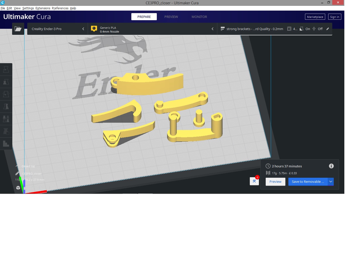The width and height of the screenshot is (363, 258).
Task: Click the clock icon beside print time
Action: pos(268,166)
